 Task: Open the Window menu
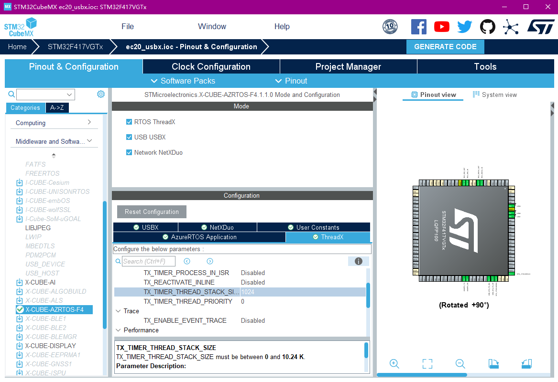(212, 27)
